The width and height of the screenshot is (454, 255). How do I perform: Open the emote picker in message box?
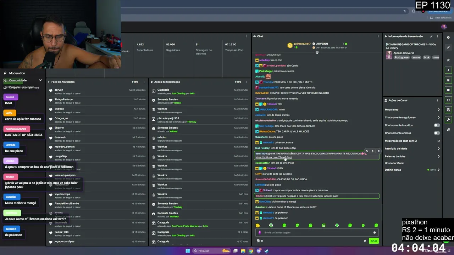pos(374,233)
